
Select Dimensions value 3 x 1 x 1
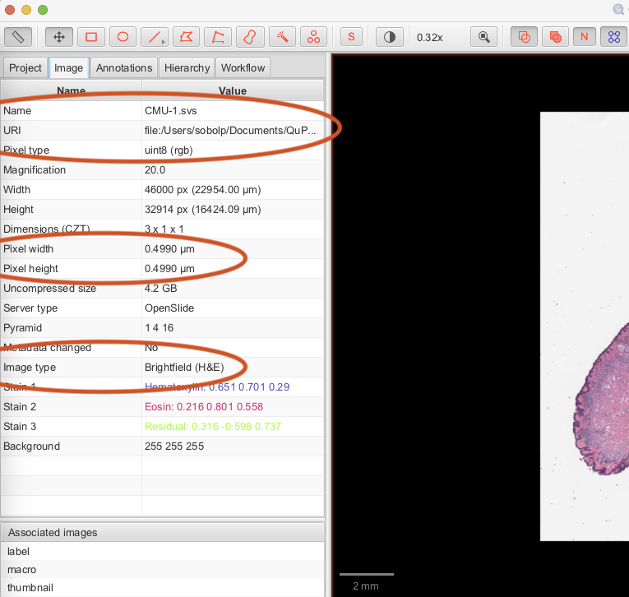[164, 229]
